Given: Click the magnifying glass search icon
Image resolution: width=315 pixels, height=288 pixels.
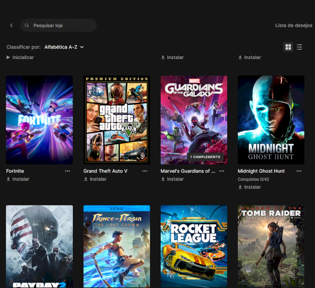Looking at the screenshot, I should click(x=27, y=25).
